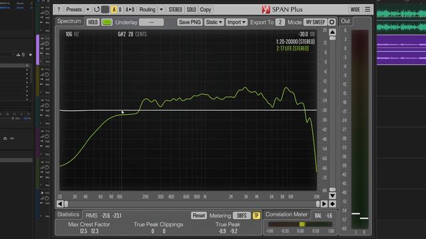This screenshot has width=426, height=239.
Task: Click the G#2 28 CENTS note readout
Action: pos(132,34)
